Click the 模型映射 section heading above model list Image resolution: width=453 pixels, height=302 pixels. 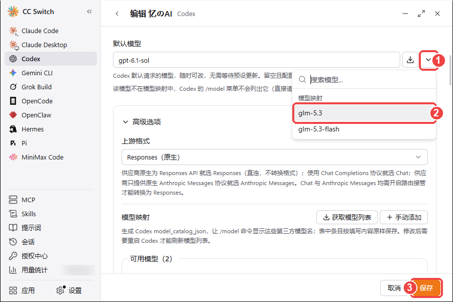click(x=136, y=217)
